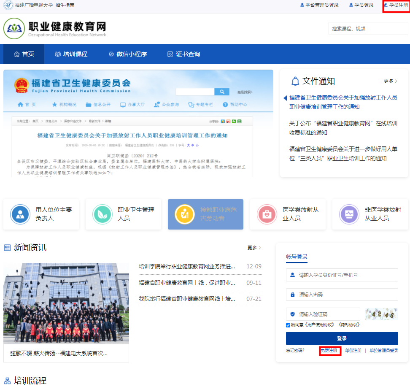Viewport: 410px width, 392px height.
Task: Expand 更多 in the 新闻资讯 section
Action: point(254,248)
